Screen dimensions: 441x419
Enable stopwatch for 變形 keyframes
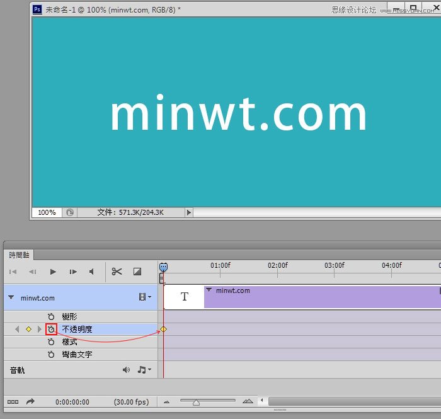point(51,317)
